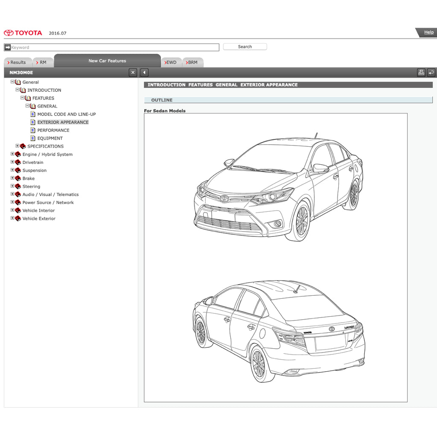Click the document icon beside EXTERIOR APPEARANCE
437x437 pixels.
33,122
